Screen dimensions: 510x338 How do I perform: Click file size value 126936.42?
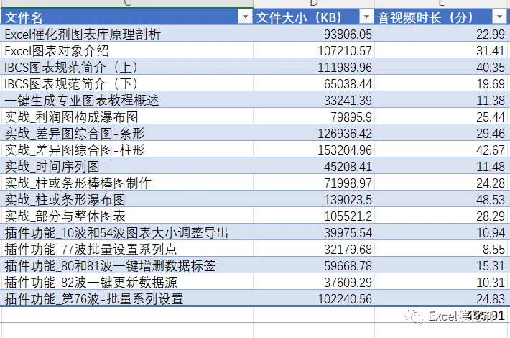[x=345, y=133]
